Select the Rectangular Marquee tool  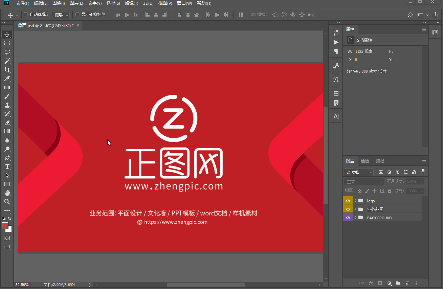[7, 43]
